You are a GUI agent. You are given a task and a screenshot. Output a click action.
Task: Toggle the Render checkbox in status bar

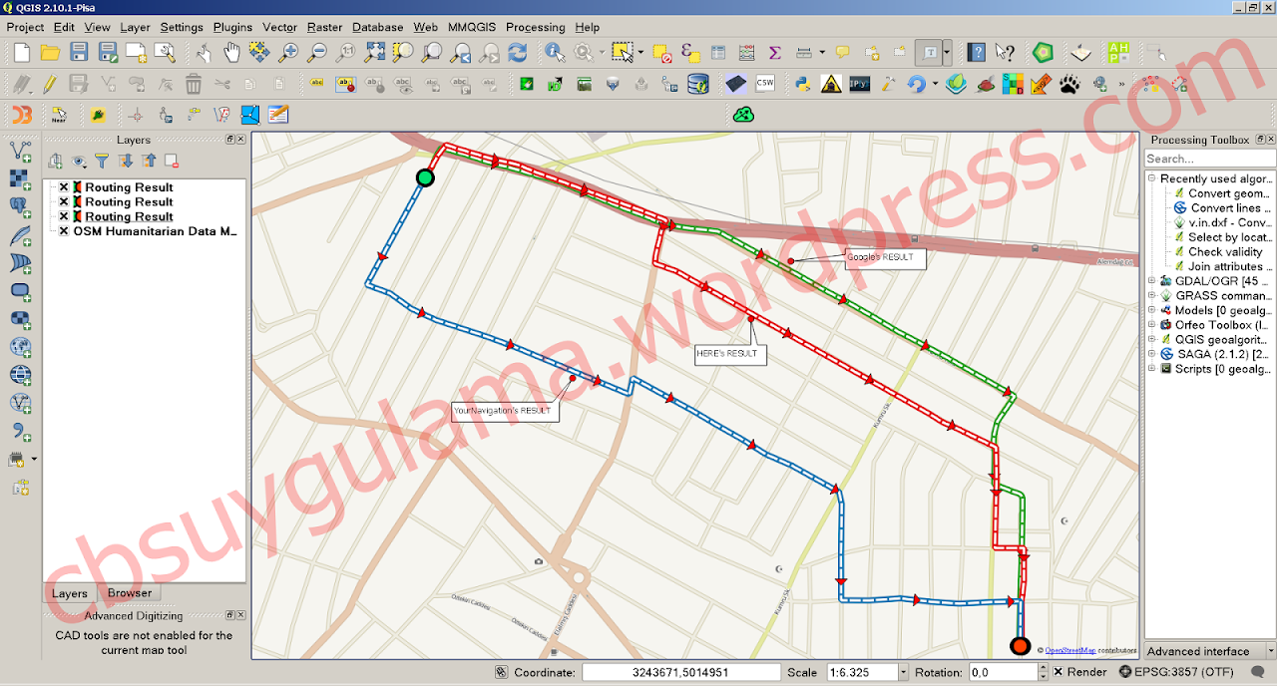click(1059, 672)
